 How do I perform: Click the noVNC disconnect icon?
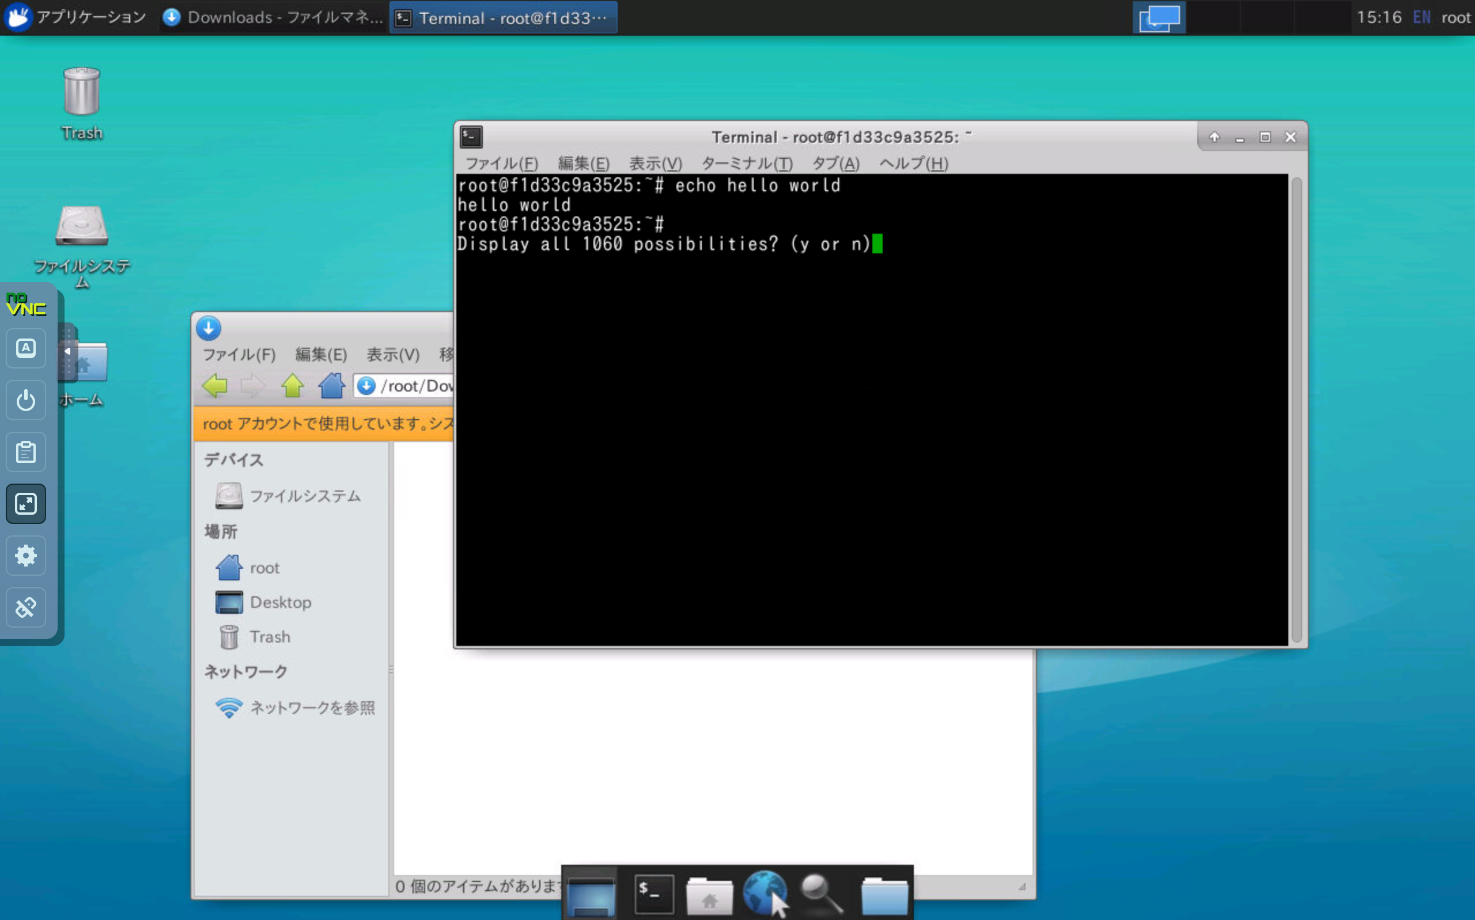point(25,607)
